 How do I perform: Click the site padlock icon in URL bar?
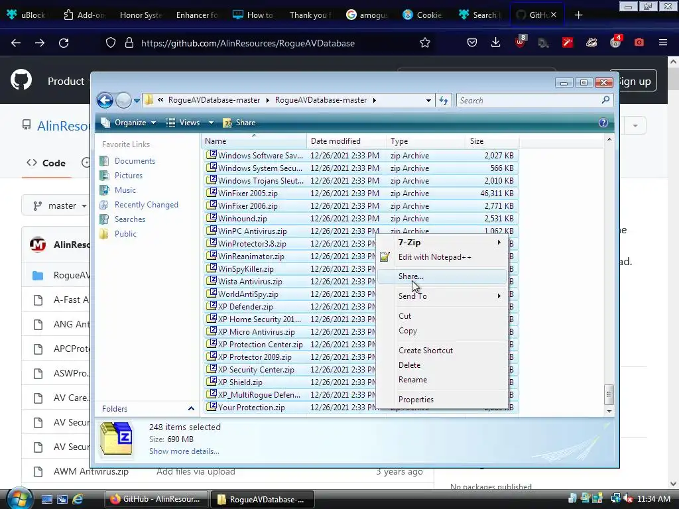[x=129, y=43]
